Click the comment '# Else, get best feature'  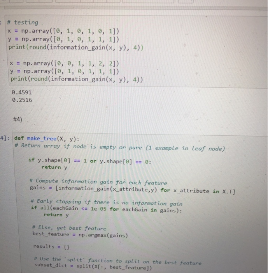click(69, 228)
